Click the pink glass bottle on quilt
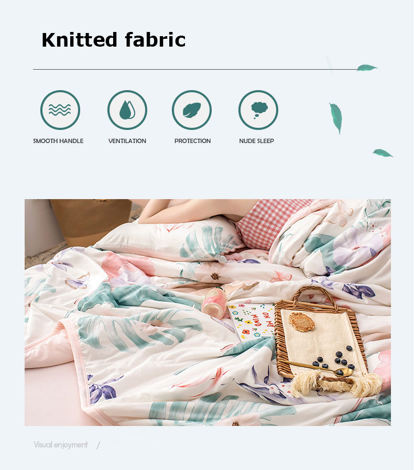Viewport: 414px width, 470px height. [214, 302]
